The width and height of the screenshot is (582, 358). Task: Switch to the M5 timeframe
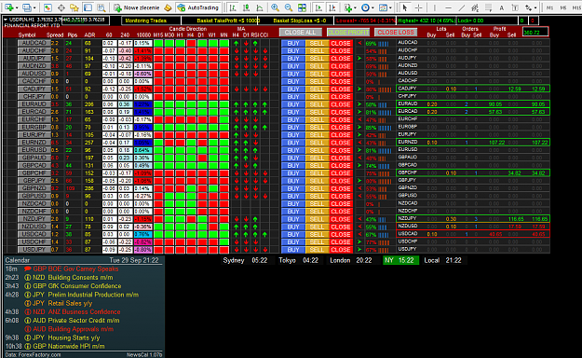point(563,7)
